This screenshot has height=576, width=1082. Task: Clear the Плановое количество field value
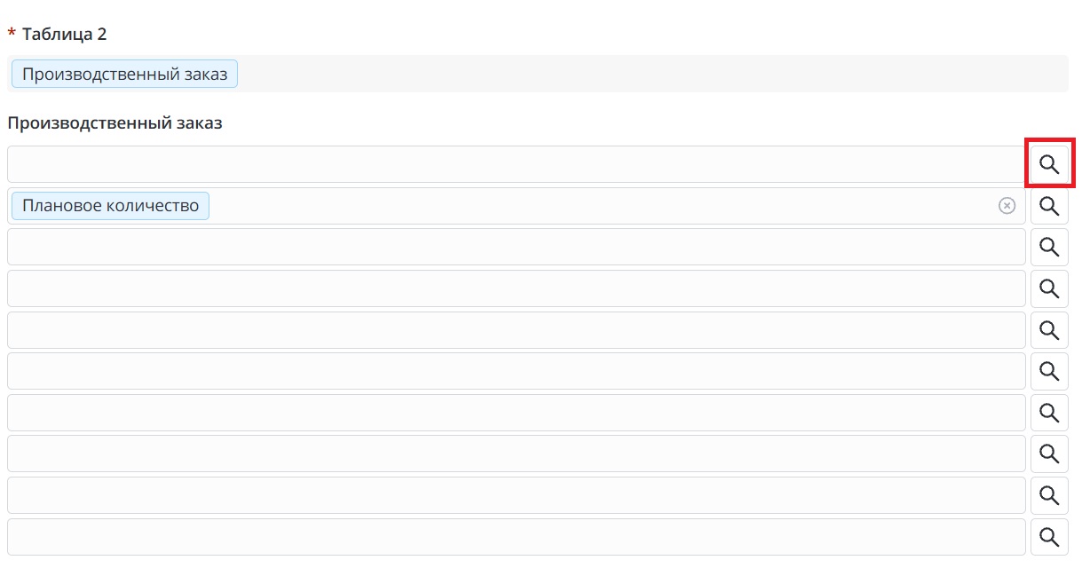(x=1007, y=206)
